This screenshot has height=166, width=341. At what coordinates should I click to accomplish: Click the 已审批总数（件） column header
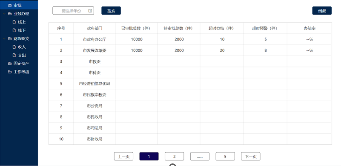(x=136, y=28)
